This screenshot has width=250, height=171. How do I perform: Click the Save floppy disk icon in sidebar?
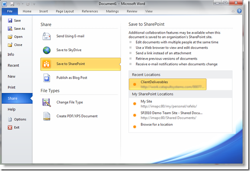coord(10,21)
